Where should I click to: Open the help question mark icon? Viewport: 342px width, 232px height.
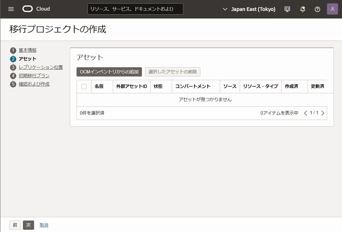(317, 9)
